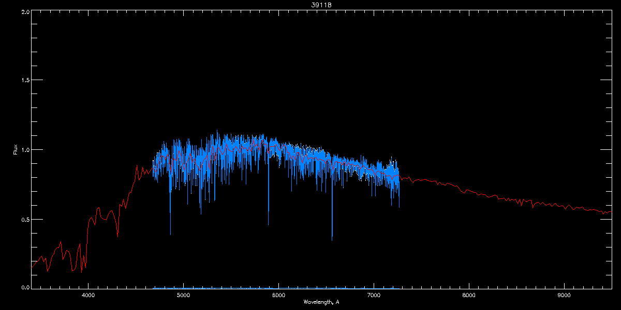Click the 1.5 y-axis tick label
Image resolution: width=621 pixels, height=310 pixels.
(x=24, y=81)
